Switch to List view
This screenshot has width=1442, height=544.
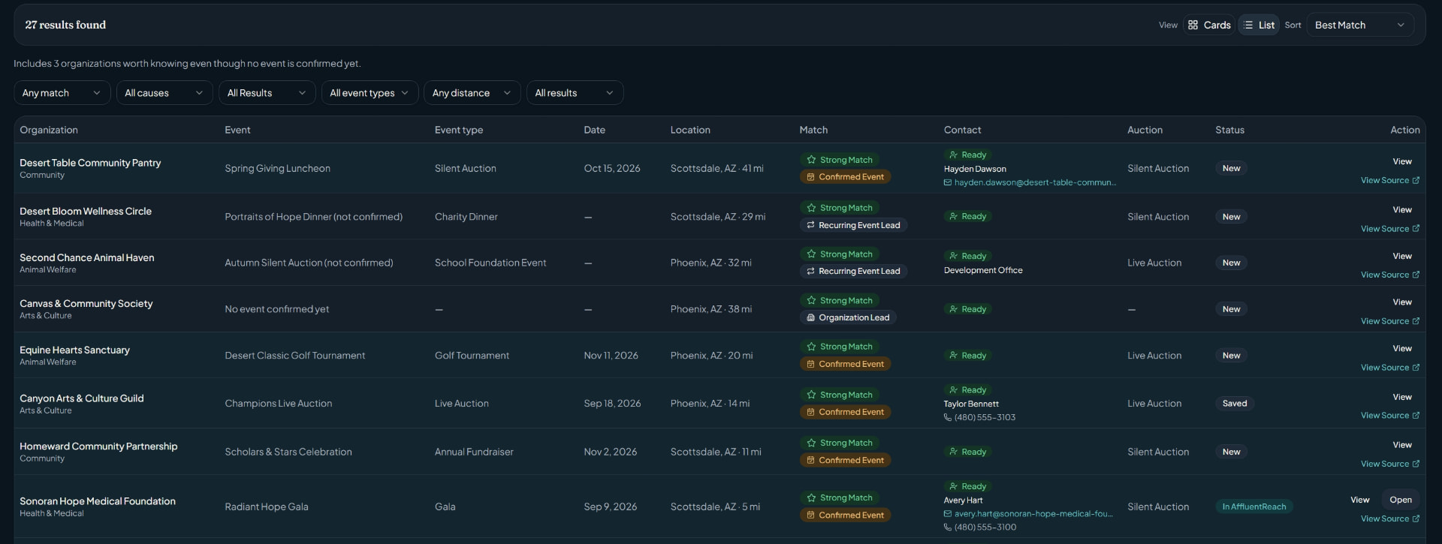click(x=1259, y=25)
